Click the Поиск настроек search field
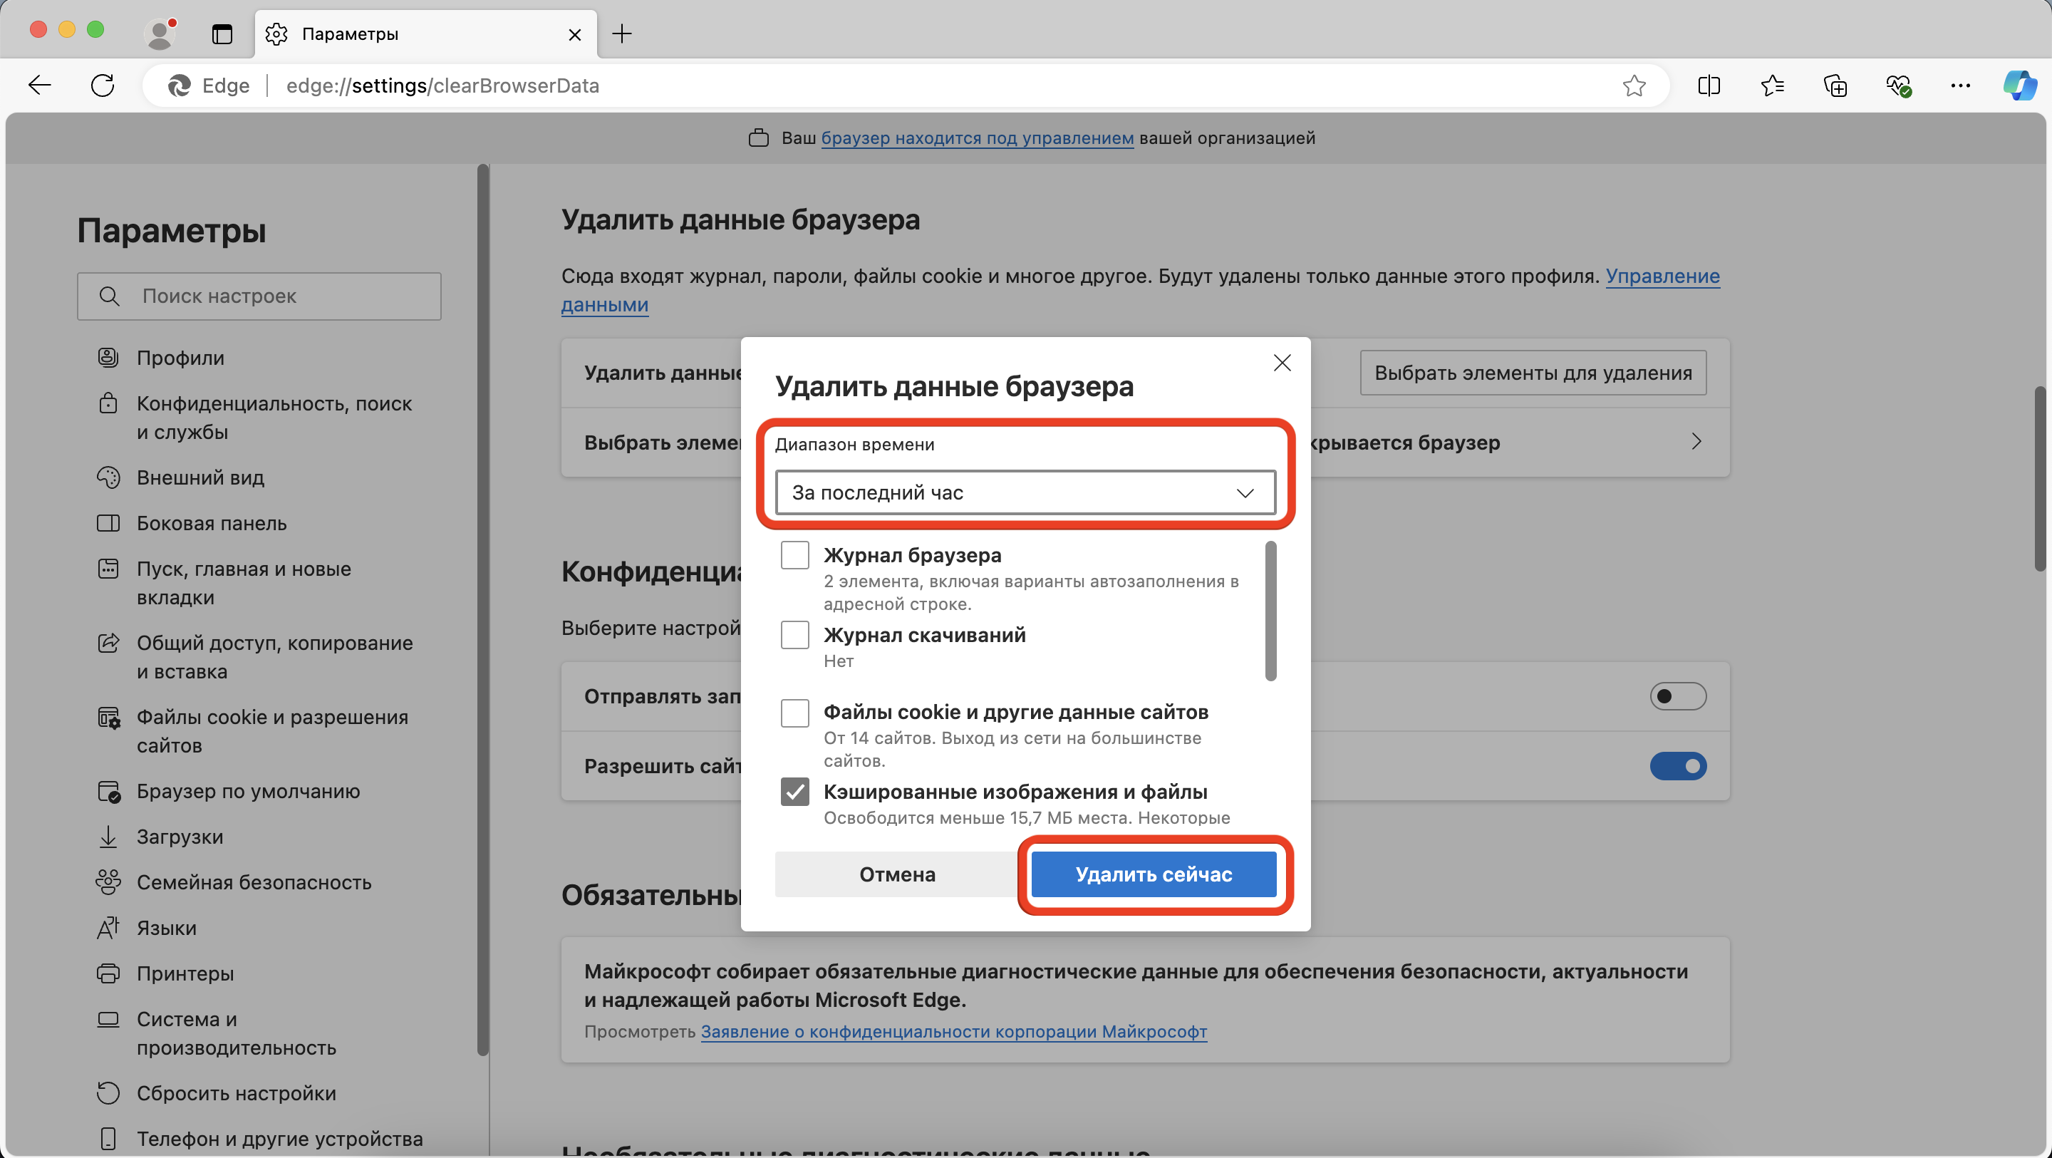 point(259,296)
